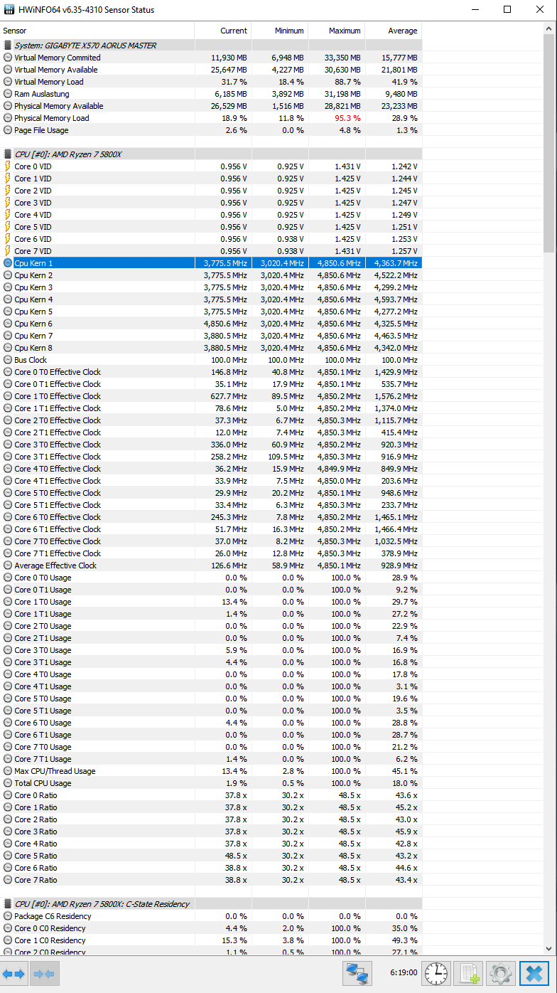The image size is (557, 993).
Task: Click the lightning icon beside Core 3 VID
Action: pyautogui.click(x=8, y=203)
